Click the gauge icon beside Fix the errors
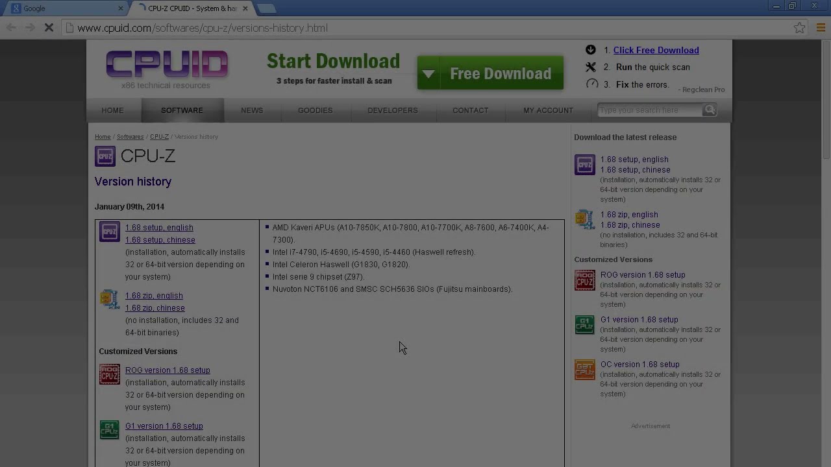831x467 pixels. [592, 84]
